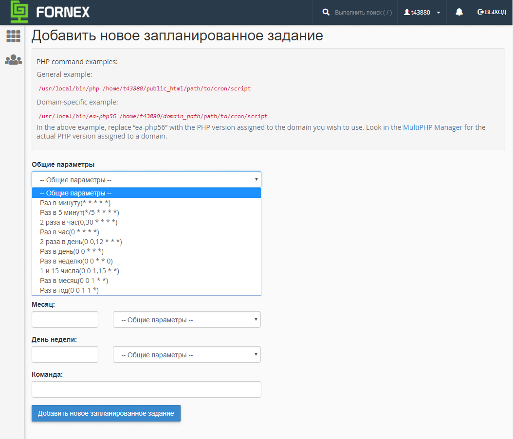Screen dimensions: 513x439
Task: Select 'Раз в 5 минут' option
Action: pos(79,212)
